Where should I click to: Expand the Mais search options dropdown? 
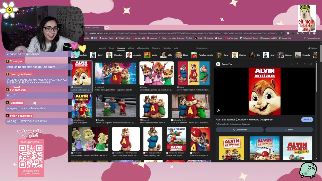tap(176, 48)
